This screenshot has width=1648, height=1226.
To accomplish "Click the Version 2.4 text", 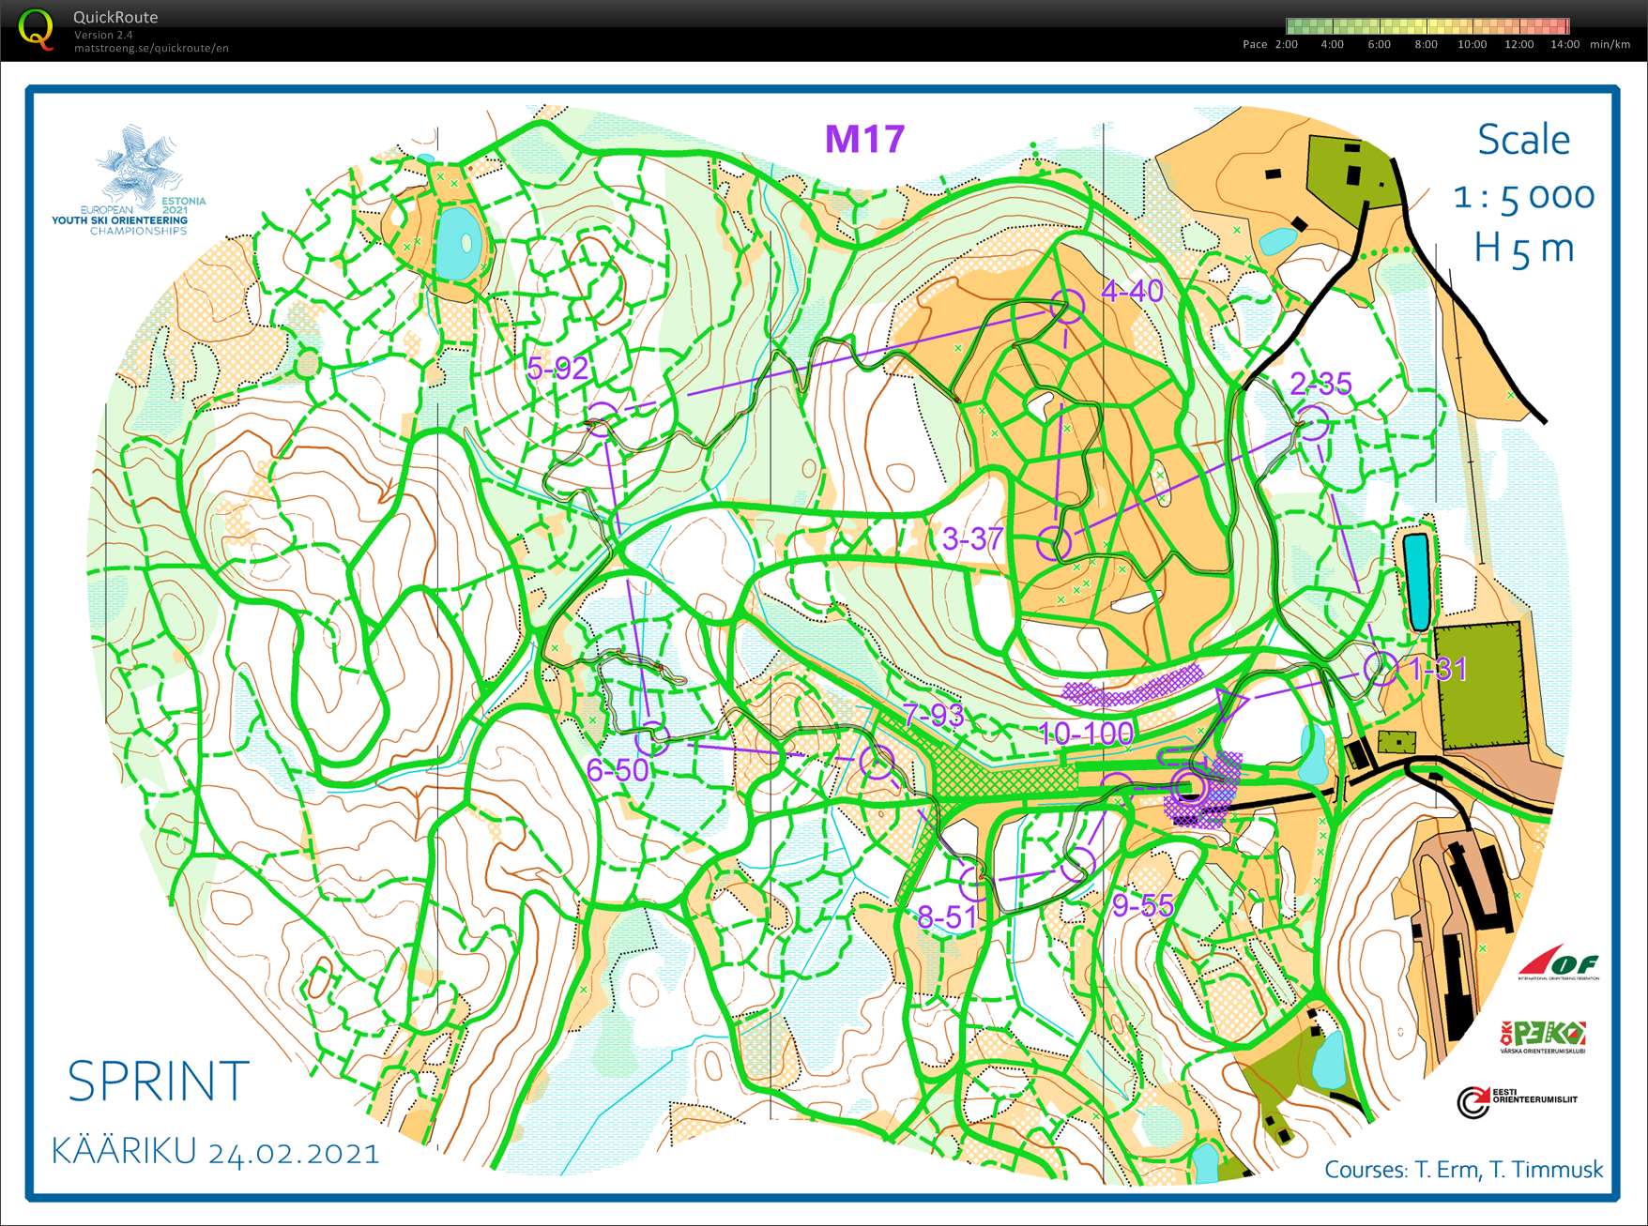I will pyautogui.click(x=103, y=35).
